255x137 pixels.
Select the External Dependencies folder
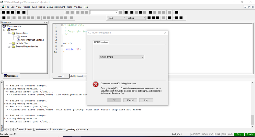click(27, 47)
